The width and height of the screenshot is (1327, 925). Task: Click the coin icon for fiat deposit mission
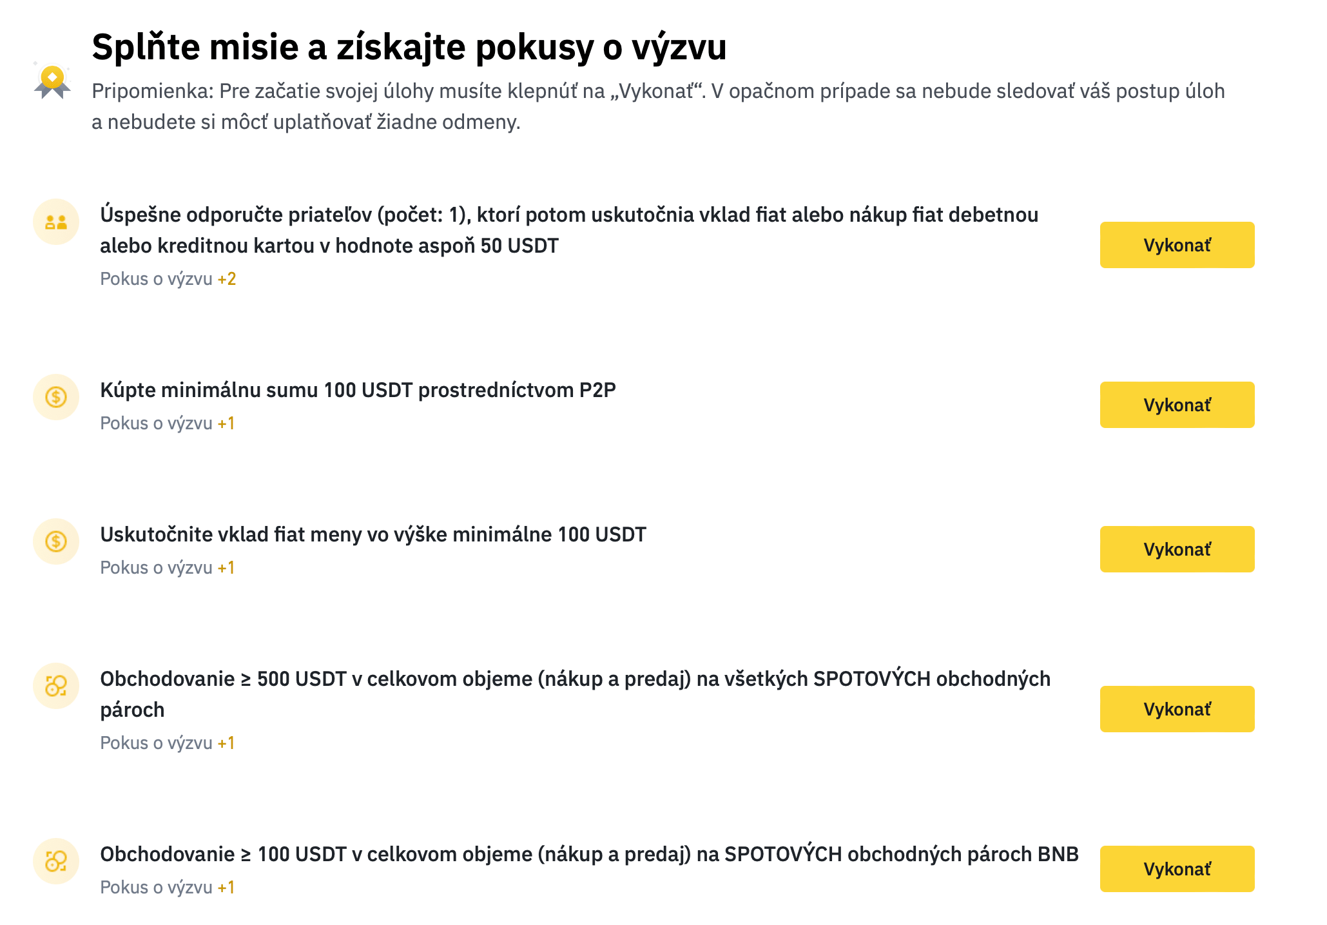(x=56, y=541)
